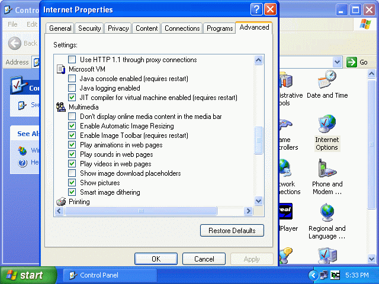379x284 pixels.
Task: Click settings list scroll down arrow
Action: [259, 201]
